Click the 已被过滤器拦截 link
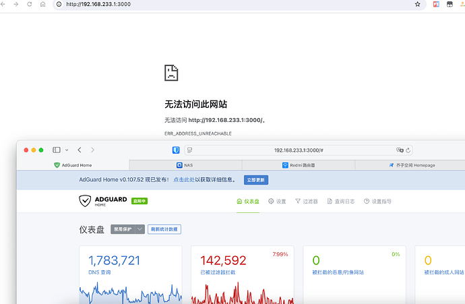The image size is (465, 304). [x=218, y=272]
